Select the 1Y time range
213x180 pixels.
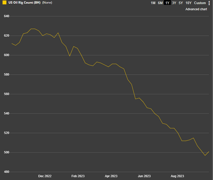coord(167,3)
